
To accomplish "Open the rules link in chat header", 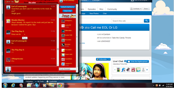I will click(x=32, y=2).
